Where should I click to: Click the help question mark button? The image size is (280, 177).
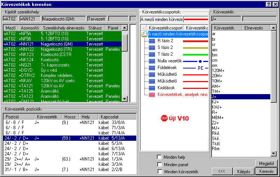[x=268, y=4]
